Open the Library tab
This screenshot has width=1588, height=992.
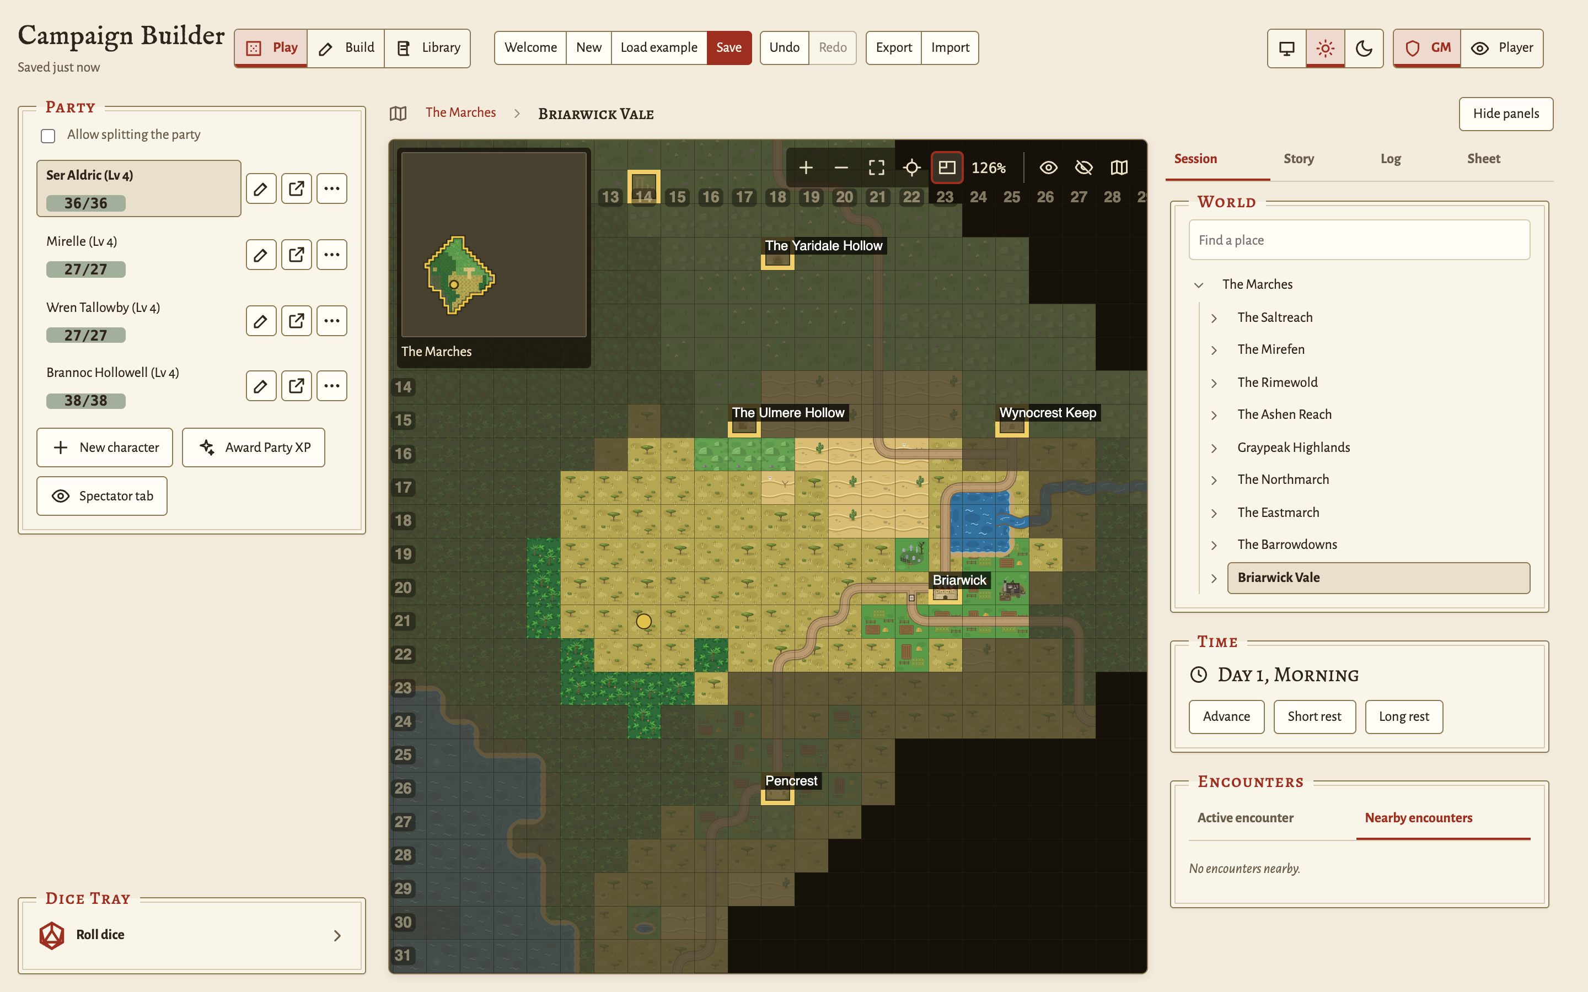[428, 48]
